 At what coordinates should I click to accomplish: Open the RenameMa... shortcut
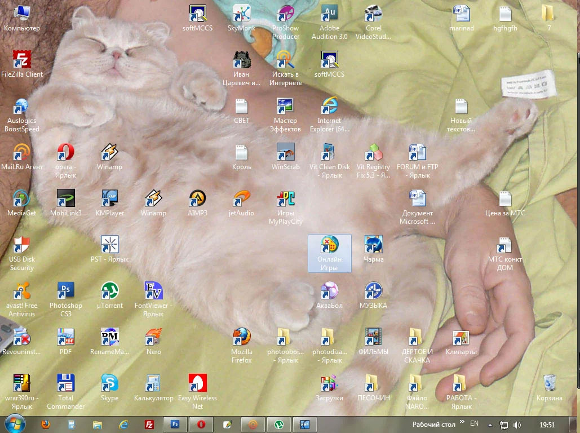pyautogui.click(x=109, y=342)
